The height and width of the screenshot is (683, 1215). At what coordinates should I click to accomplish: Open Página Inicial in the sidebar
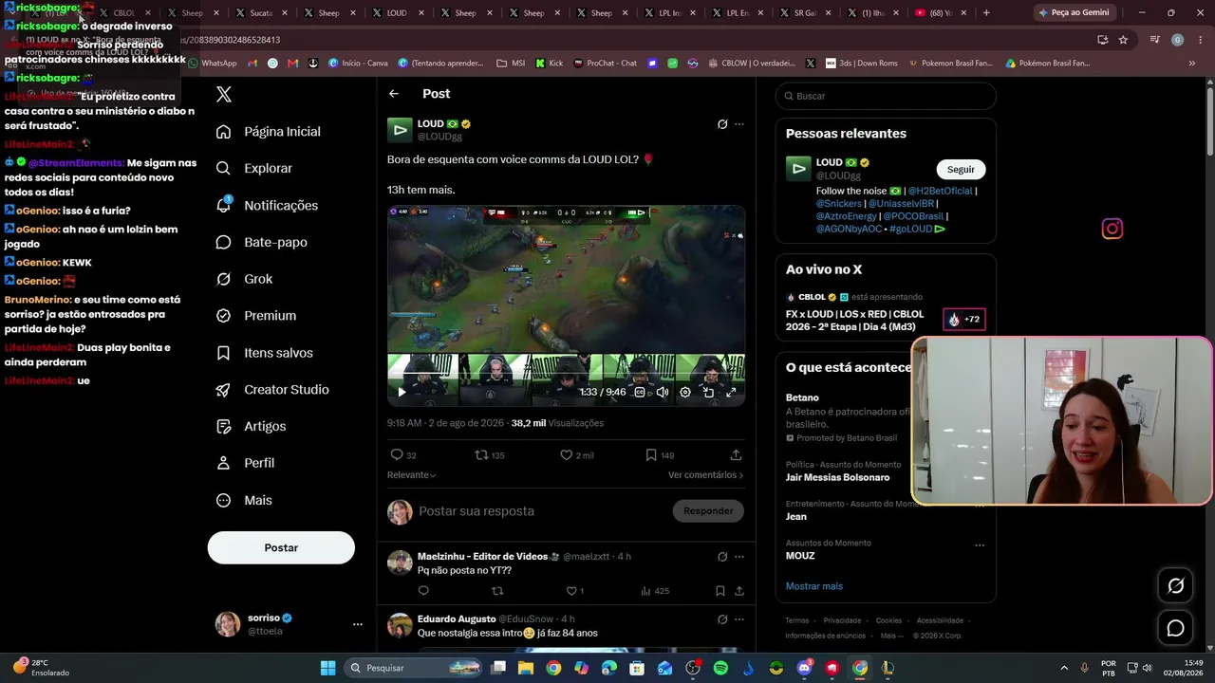(x=269, y=132)
